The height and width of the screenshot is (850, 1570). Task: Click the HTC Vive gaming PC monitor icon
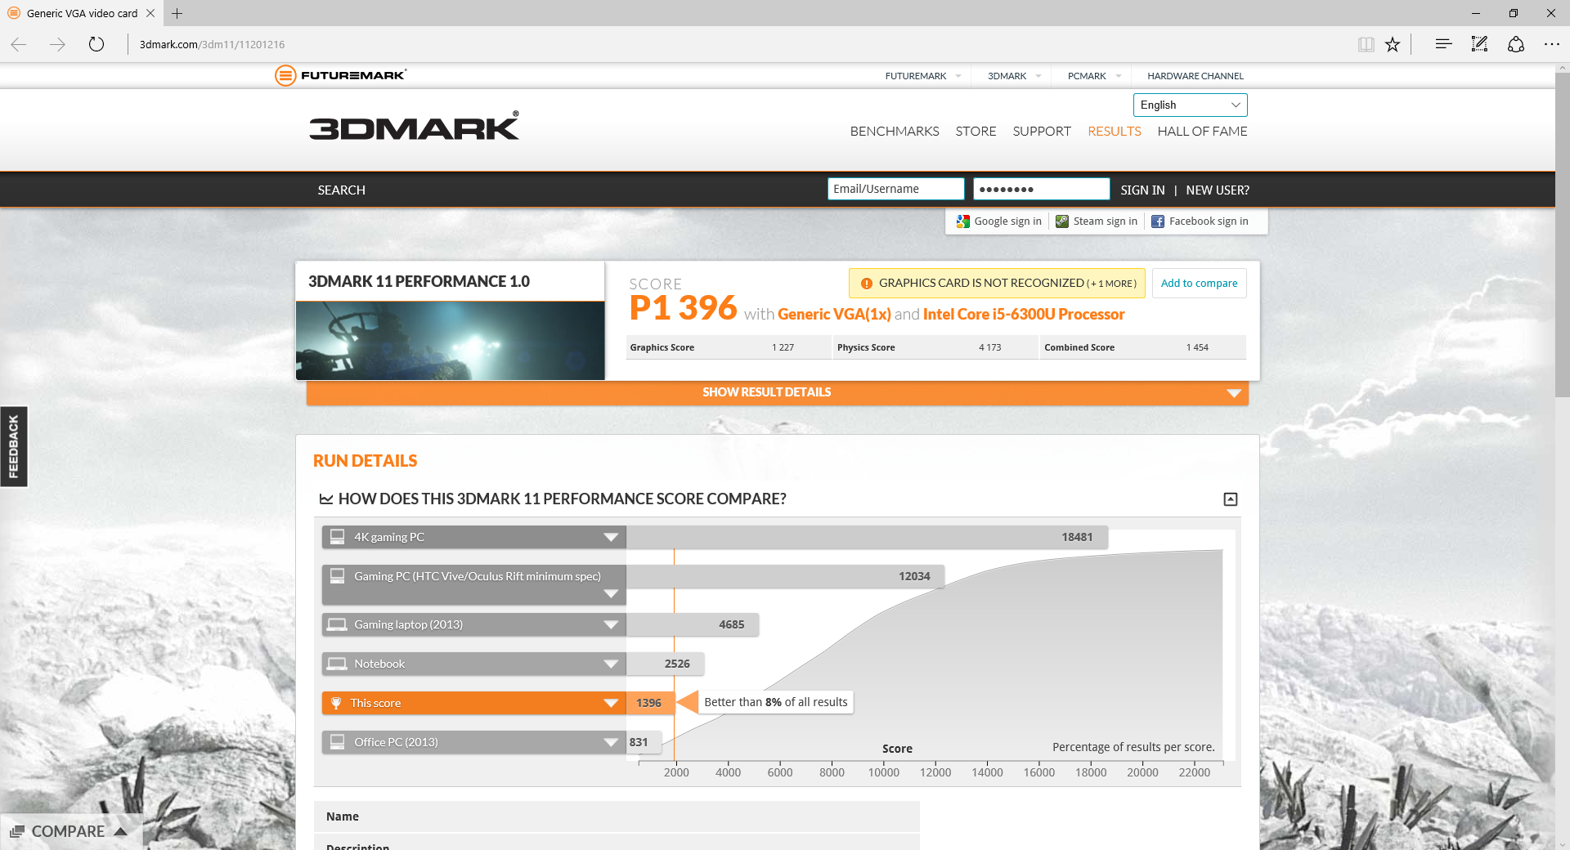point(337,576)
